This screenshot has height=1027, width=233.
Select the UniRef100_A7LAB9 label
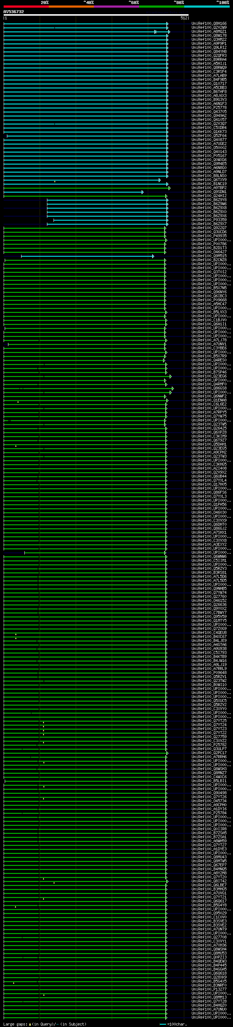tap(209, 75)
